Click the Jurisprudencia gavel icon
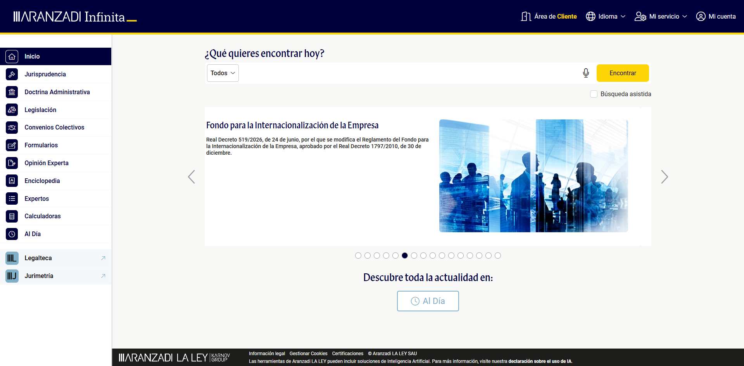Viewport: 744px width, 366px height. point(12,74)
